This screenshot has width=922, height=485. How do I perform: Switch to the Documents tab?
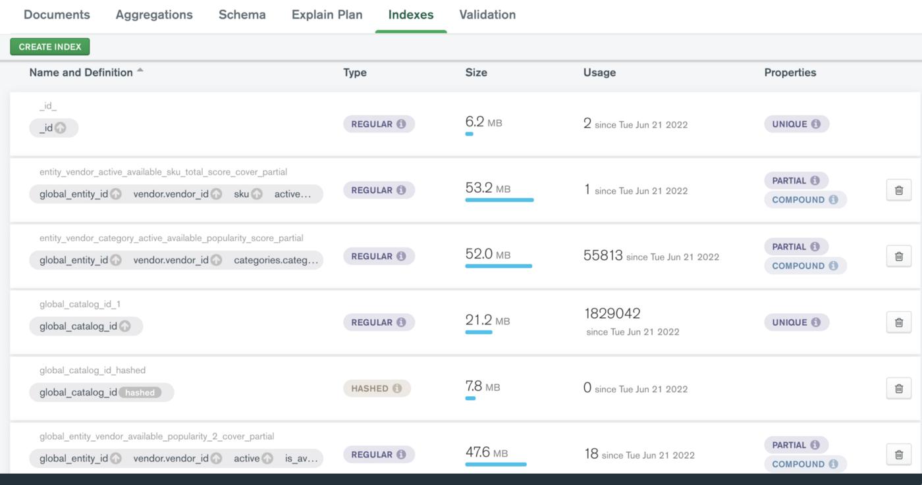pyautogui.click(x=57, y=14)
